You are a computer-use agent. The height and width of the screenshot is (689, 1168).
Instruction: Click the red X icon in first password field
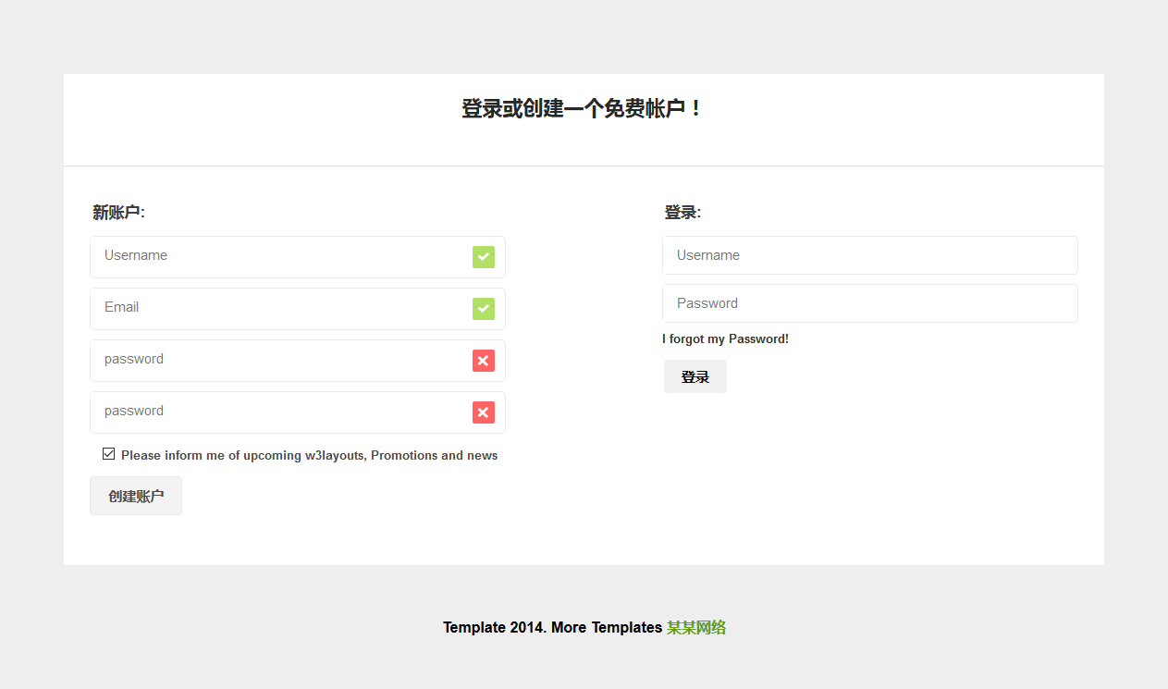[x=484, y=361]
